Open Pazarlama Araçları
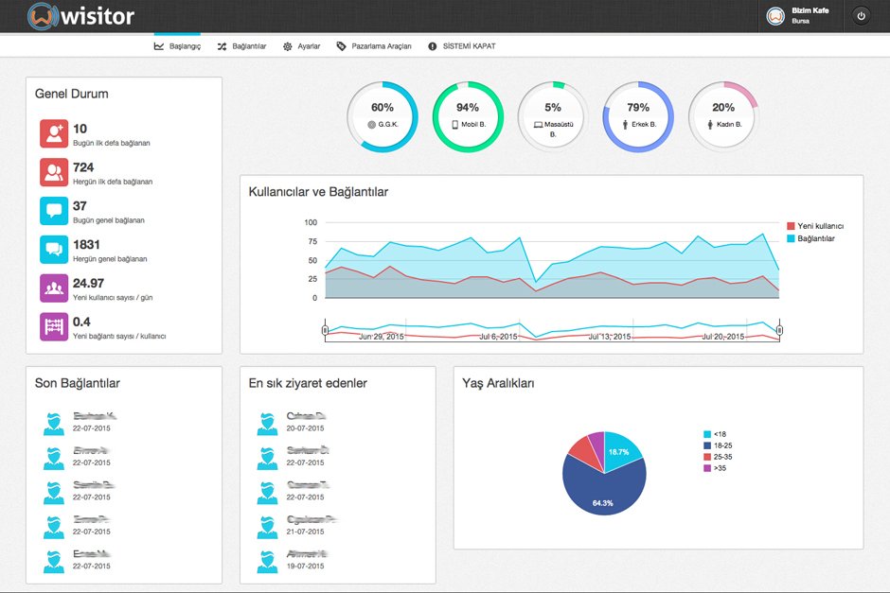The image size is (890, 593). (374, 46)
